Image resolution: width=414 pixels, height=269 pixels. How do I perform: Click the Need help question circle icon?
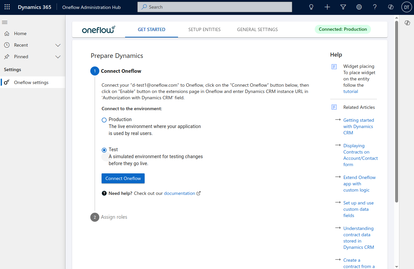coord(104,193)
